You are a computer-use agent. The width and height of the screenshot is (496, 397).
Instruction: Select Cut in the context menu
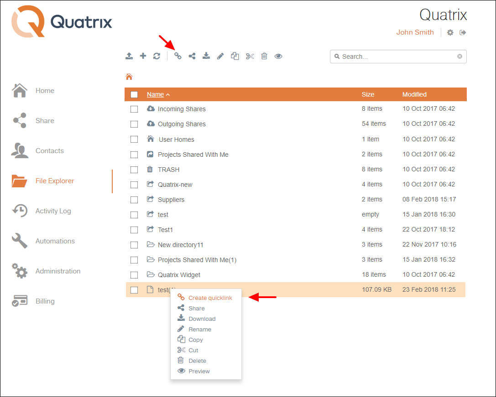[188, 350]
